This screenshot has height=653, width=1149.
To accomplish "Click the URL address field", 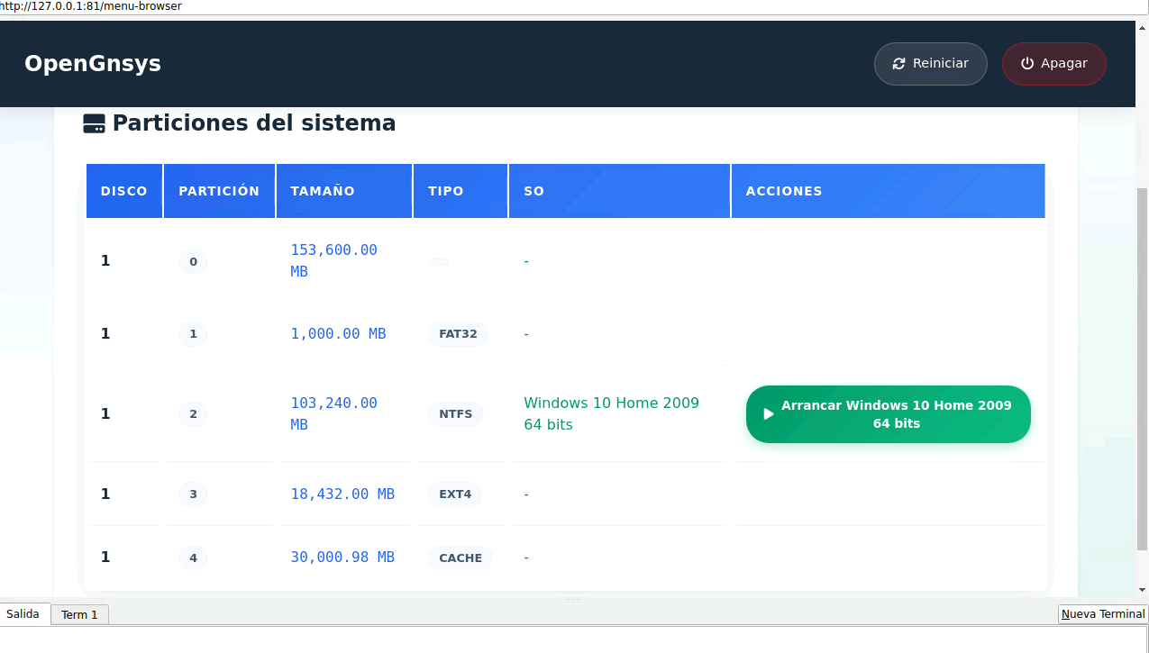I will [360, 6].
